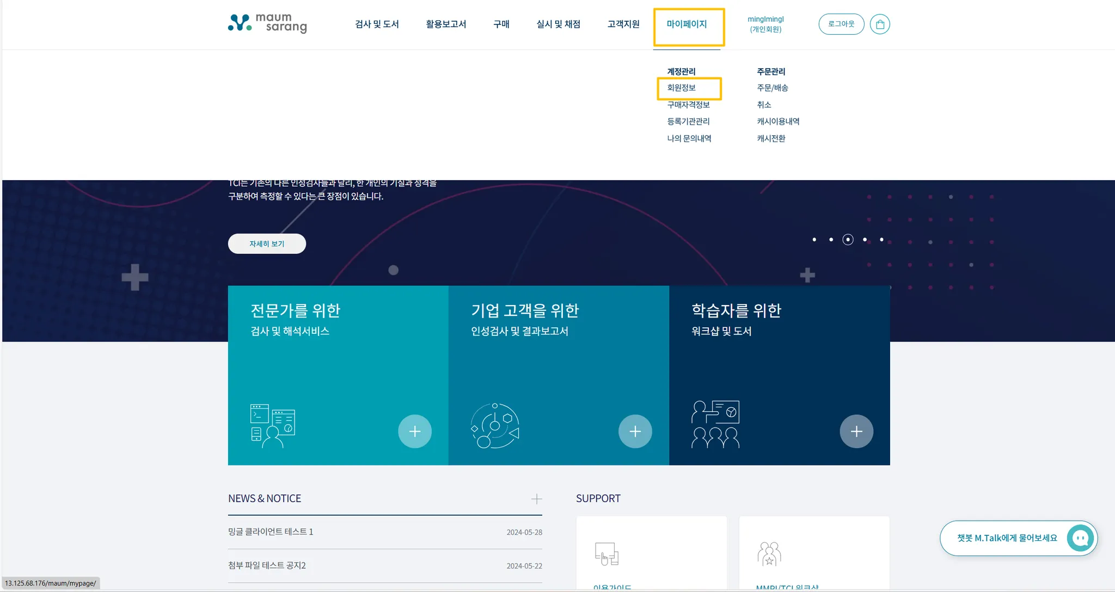This screenshot has width=1115, height=592.
Task: Open the 검사 및 도서 menu
Action: [x=377, y=24]
